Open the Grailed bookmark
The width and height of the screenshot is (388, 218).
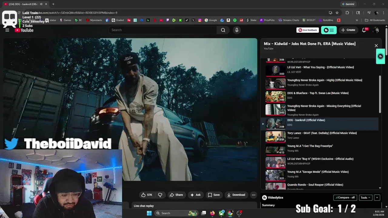(x=118, y=20)
